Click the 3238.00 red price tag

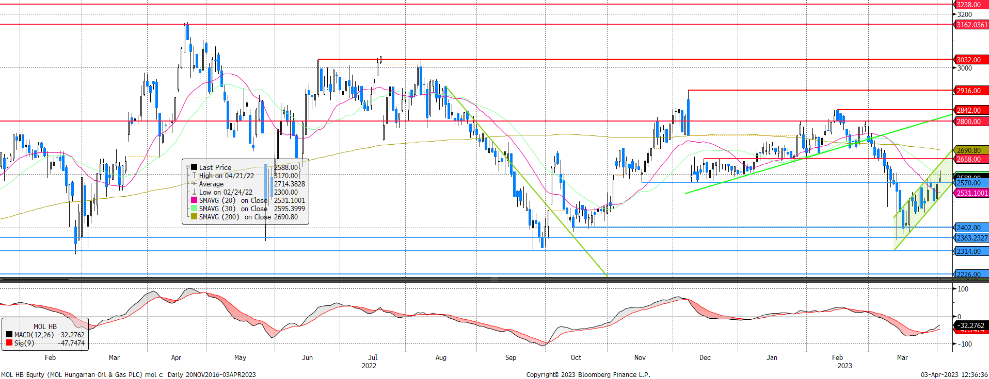pos(971,5)
